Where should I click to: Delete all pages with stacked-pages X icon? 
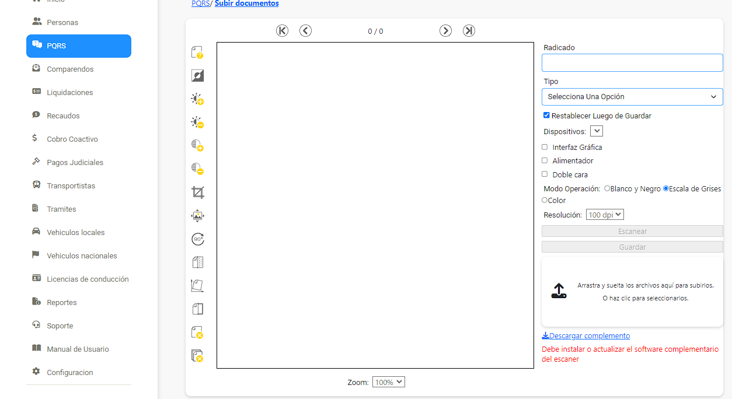click(197, 356)
